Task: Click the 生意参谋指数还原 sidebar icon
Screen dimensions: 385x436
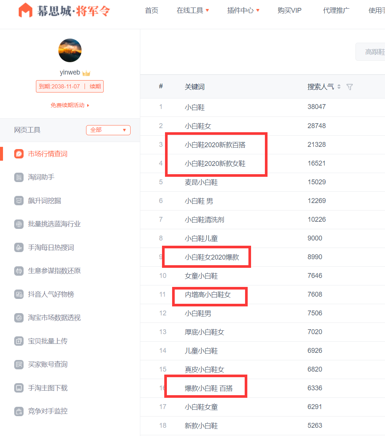Action: click(19, 271)
